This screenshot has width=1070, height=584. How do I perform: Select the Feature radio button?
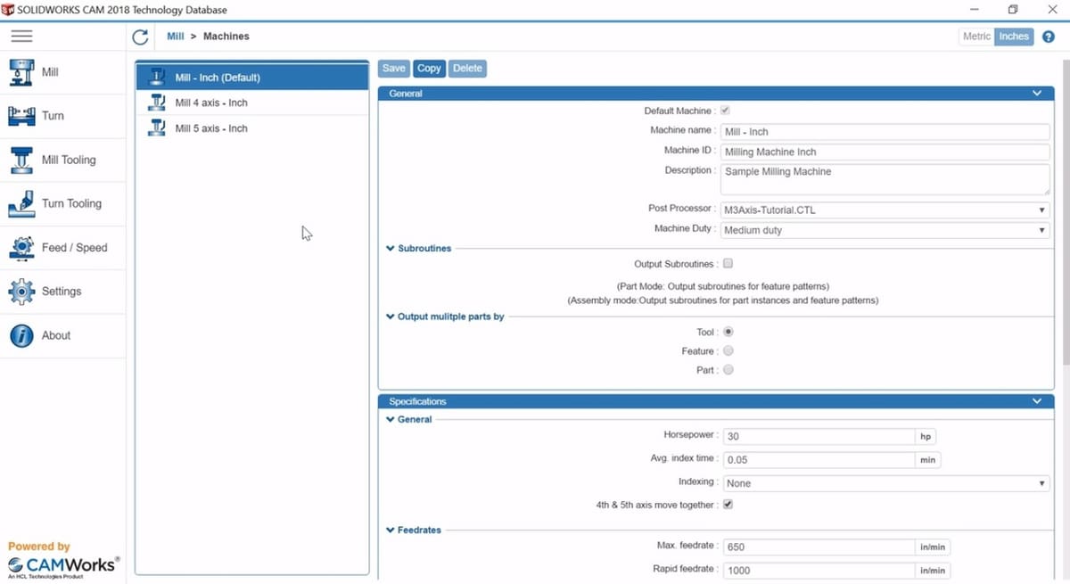[x=728, y=351]
